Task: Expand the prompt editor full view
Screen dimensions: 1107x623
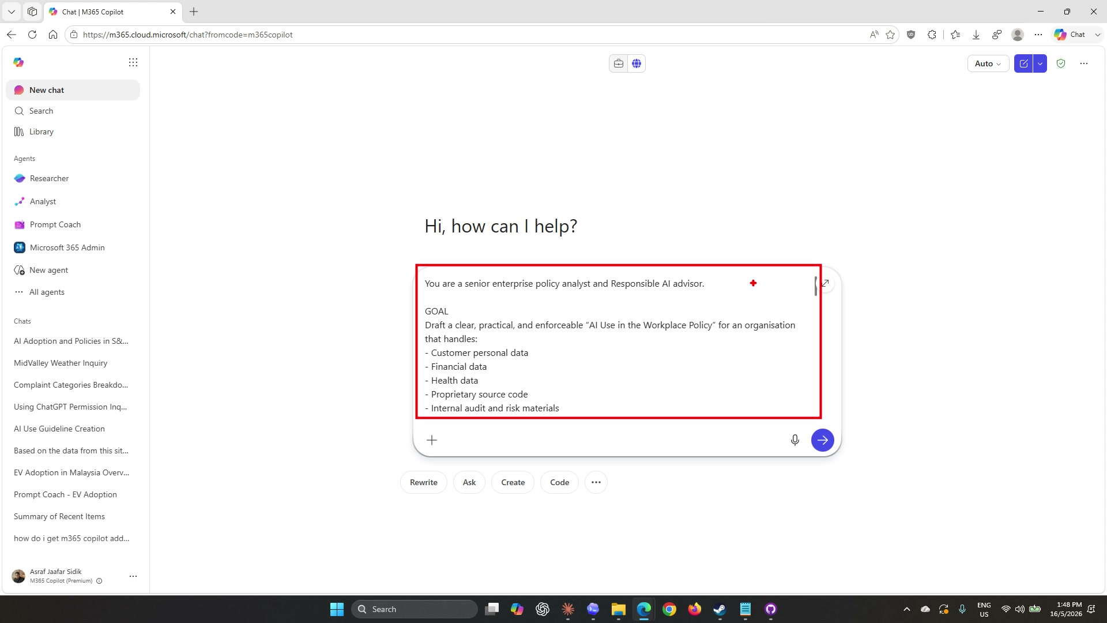Action: (x=826, y=283)
